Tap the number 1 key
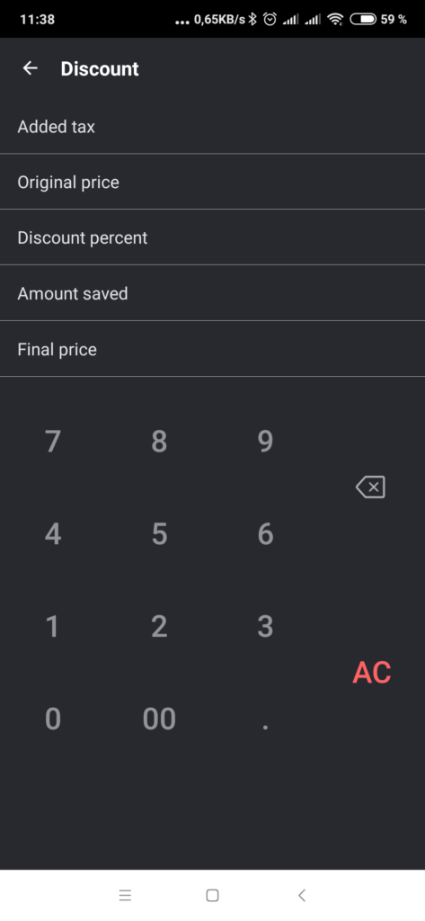Image resolution: width=425 pixels, height=921 pixels. pos(53,626)
